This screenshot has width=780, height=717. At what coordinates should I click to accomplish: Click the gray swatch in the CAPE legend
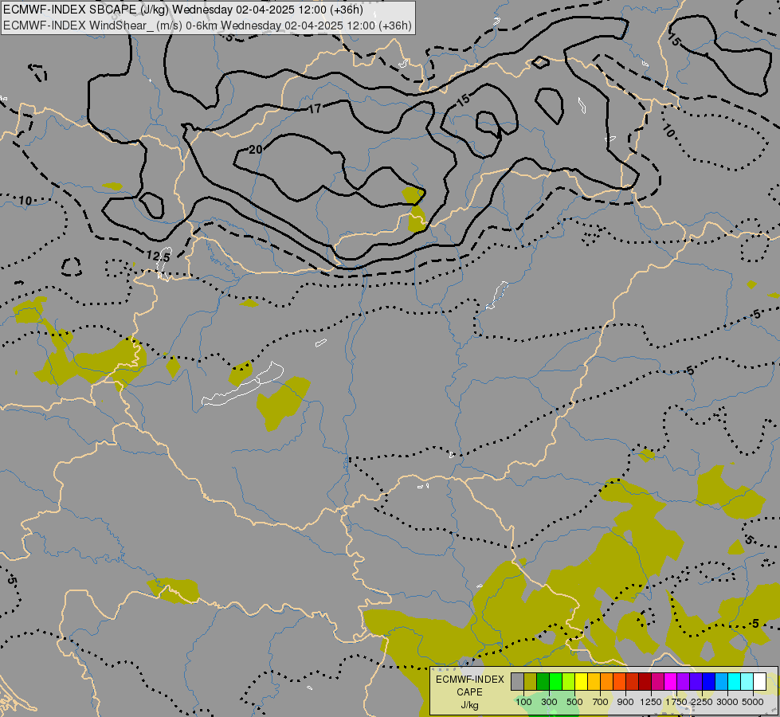(517, 681)
